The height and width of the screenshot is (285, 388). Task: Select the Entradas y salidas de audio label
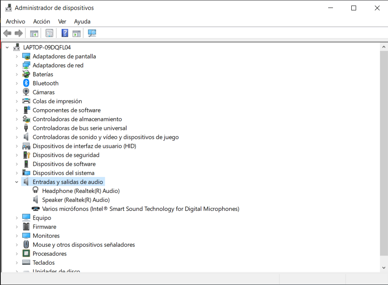coord(68,182)
